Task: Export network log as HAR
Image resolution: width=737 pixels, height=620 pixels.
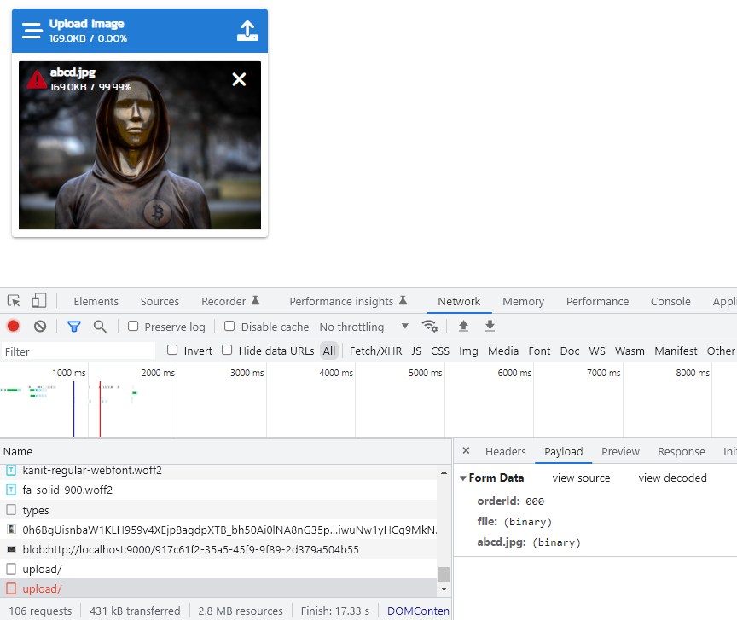Action: pyautogui.click(x=489, y=327)
